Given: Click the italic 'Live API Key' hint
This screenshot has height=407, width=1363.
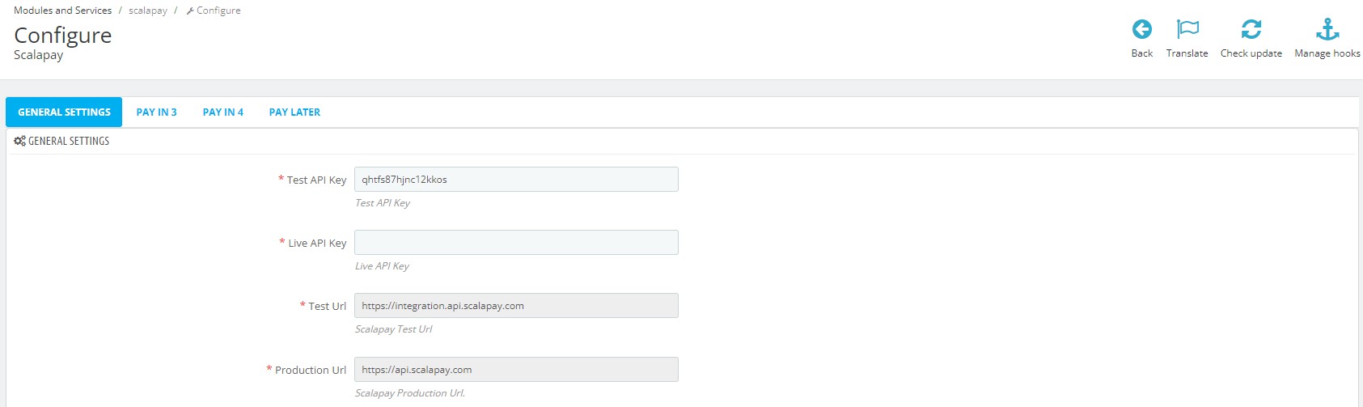Looking at the screenshot, I should tap(382, 266).
